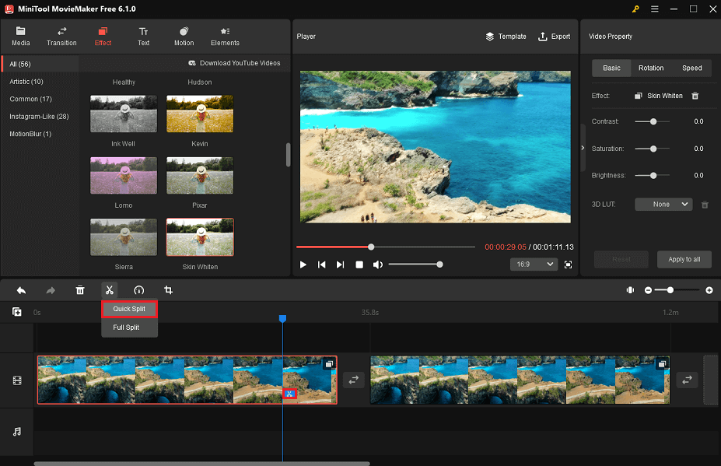Undo the last action

21,290
